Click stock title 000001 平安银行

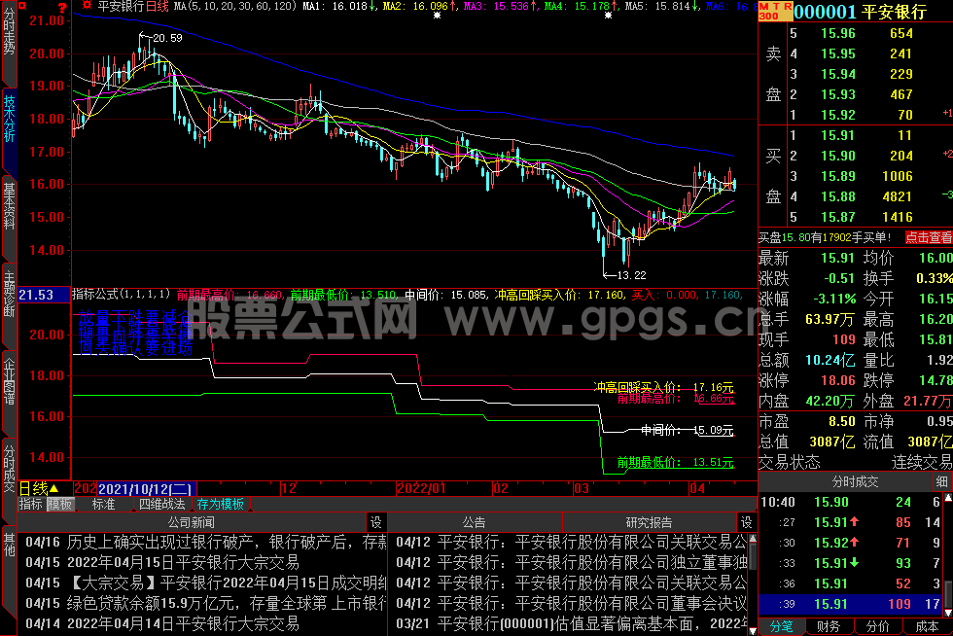(x=860, y=12)
